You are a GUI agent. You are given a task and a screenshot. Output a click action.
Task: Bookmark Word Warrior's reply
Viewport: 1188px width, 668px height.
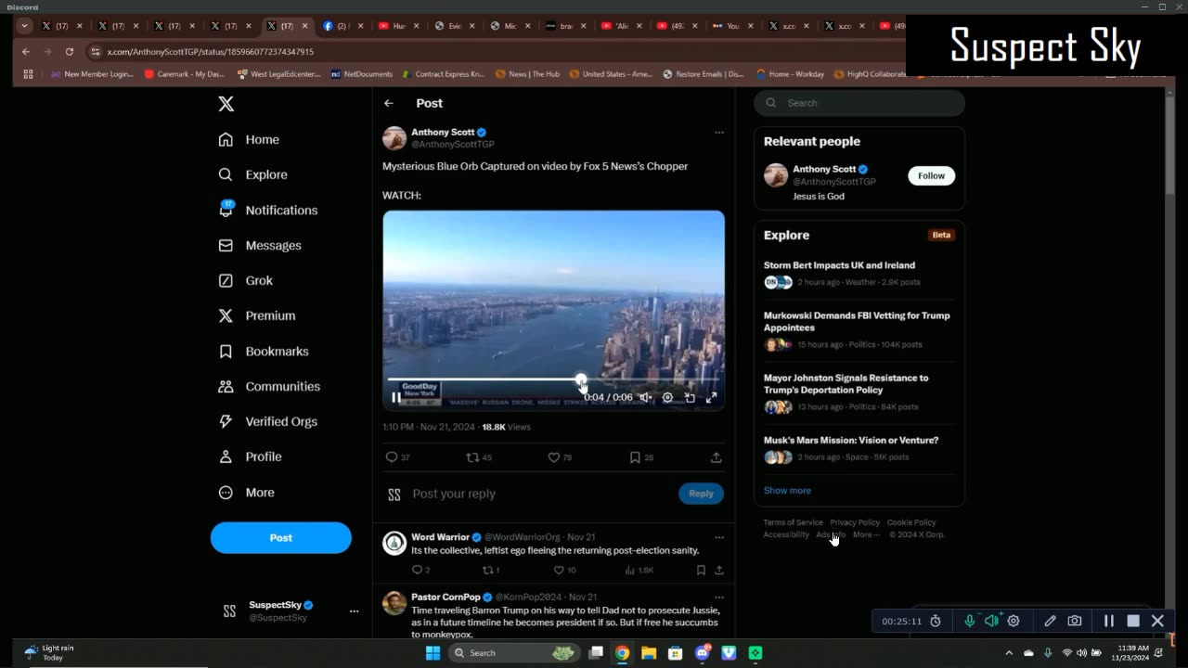pos(701,571)
